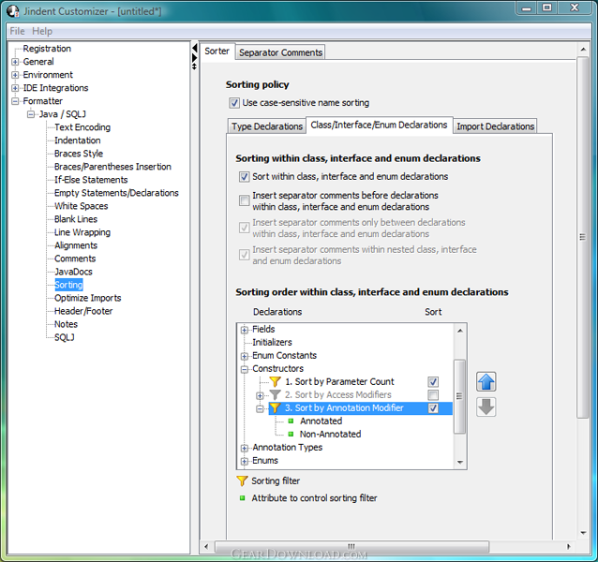
Task: Open Empty Statements/Declarations settings
Action: 116,193
